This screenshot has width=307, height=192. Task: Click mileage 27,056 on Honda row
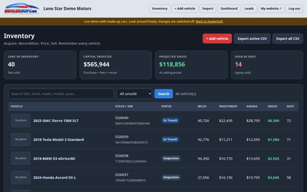[x=203, y=178]
